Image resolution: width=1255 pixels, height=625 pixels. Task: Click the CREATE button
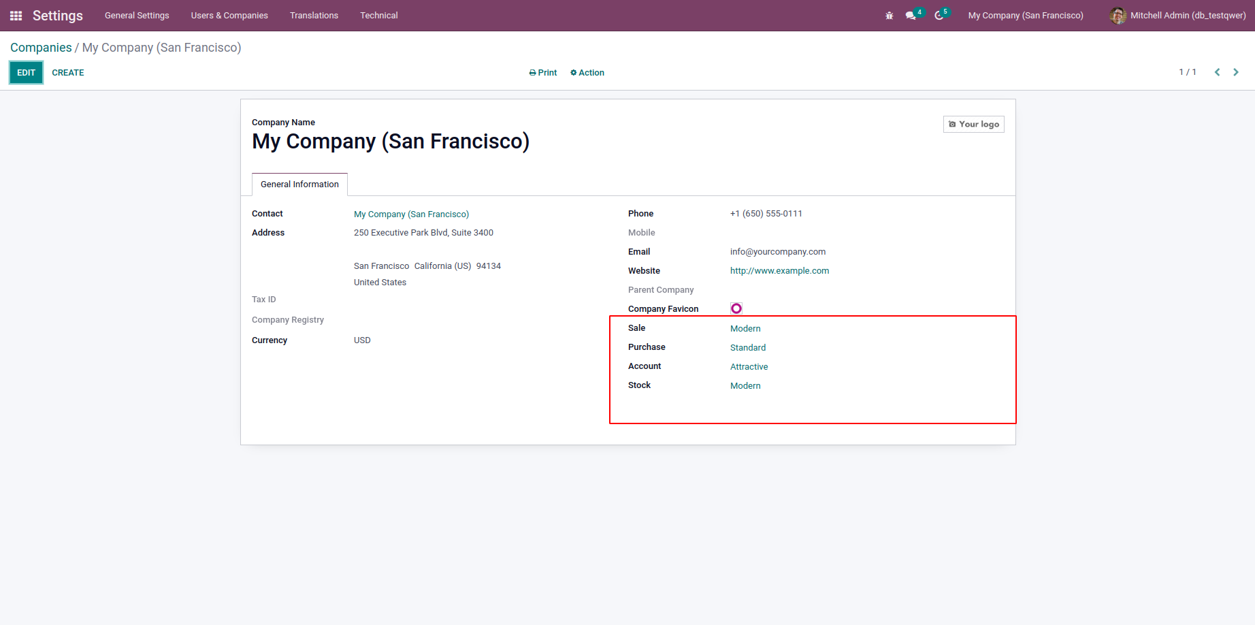pos(68,73)
